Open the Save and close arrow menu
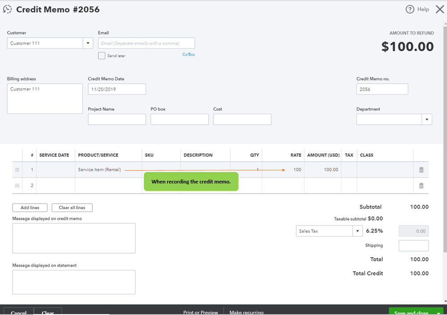The width and height of the screenshot is (447, 315). (x=438, y=312)
